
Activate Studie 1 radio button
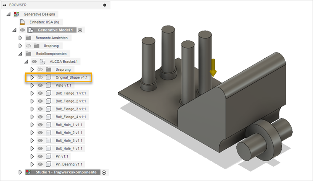pyautogui.click(x=104, y=173)
